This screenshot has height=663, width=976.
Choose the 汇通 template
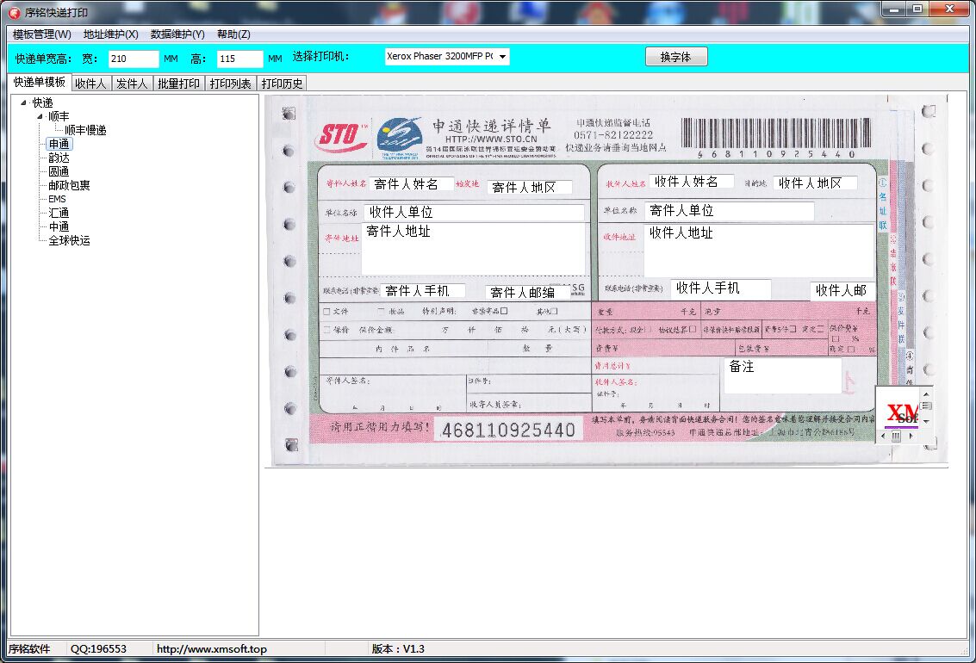point(59,213)
